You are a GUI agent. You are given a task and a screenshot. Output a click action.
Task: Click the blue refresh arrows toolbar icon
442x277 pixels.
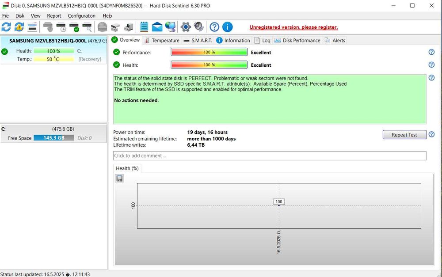click(x=6, y=27)
